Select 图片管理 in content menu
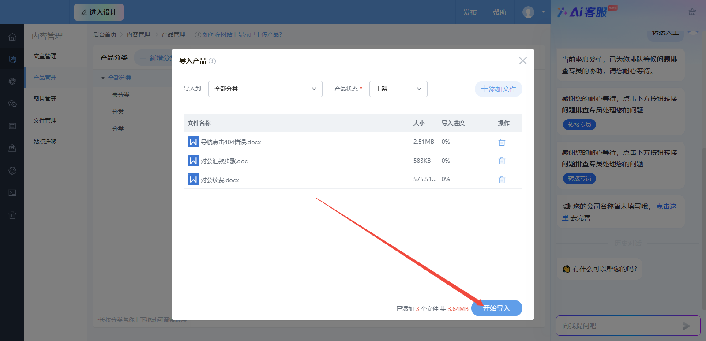Viewport: 706px width, 341px height. point(45,99)
